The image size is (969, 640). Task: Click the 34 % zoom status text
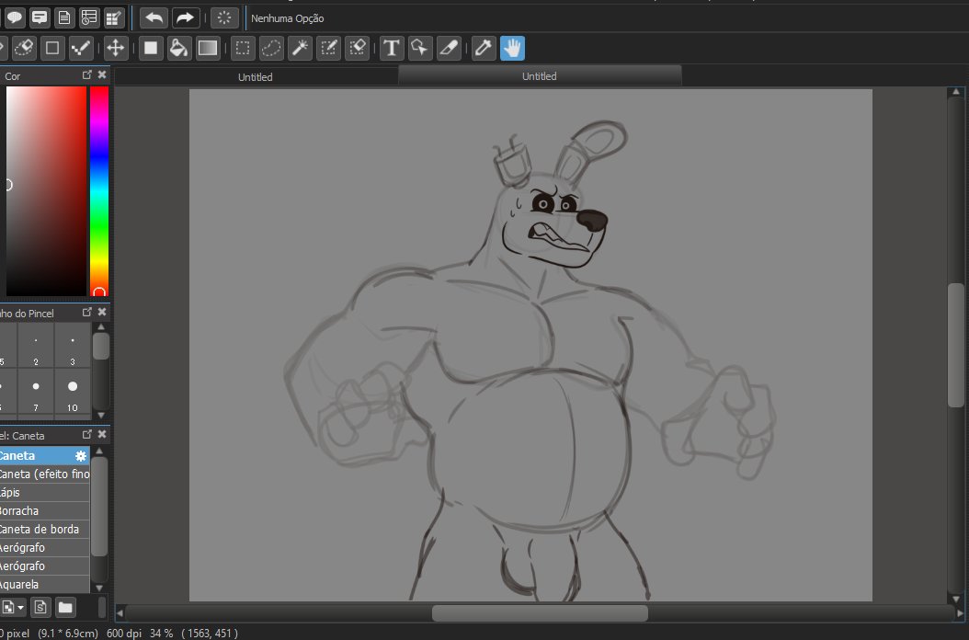161,634
